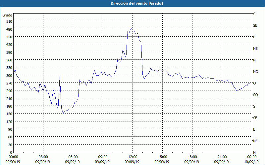Click the 330 degree axis label

tap(9, 68)
